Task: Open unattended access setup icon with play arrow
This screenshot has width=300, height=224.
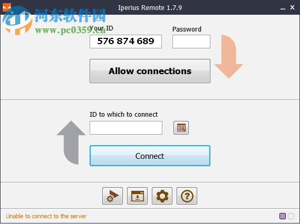Action: (112, 196)
